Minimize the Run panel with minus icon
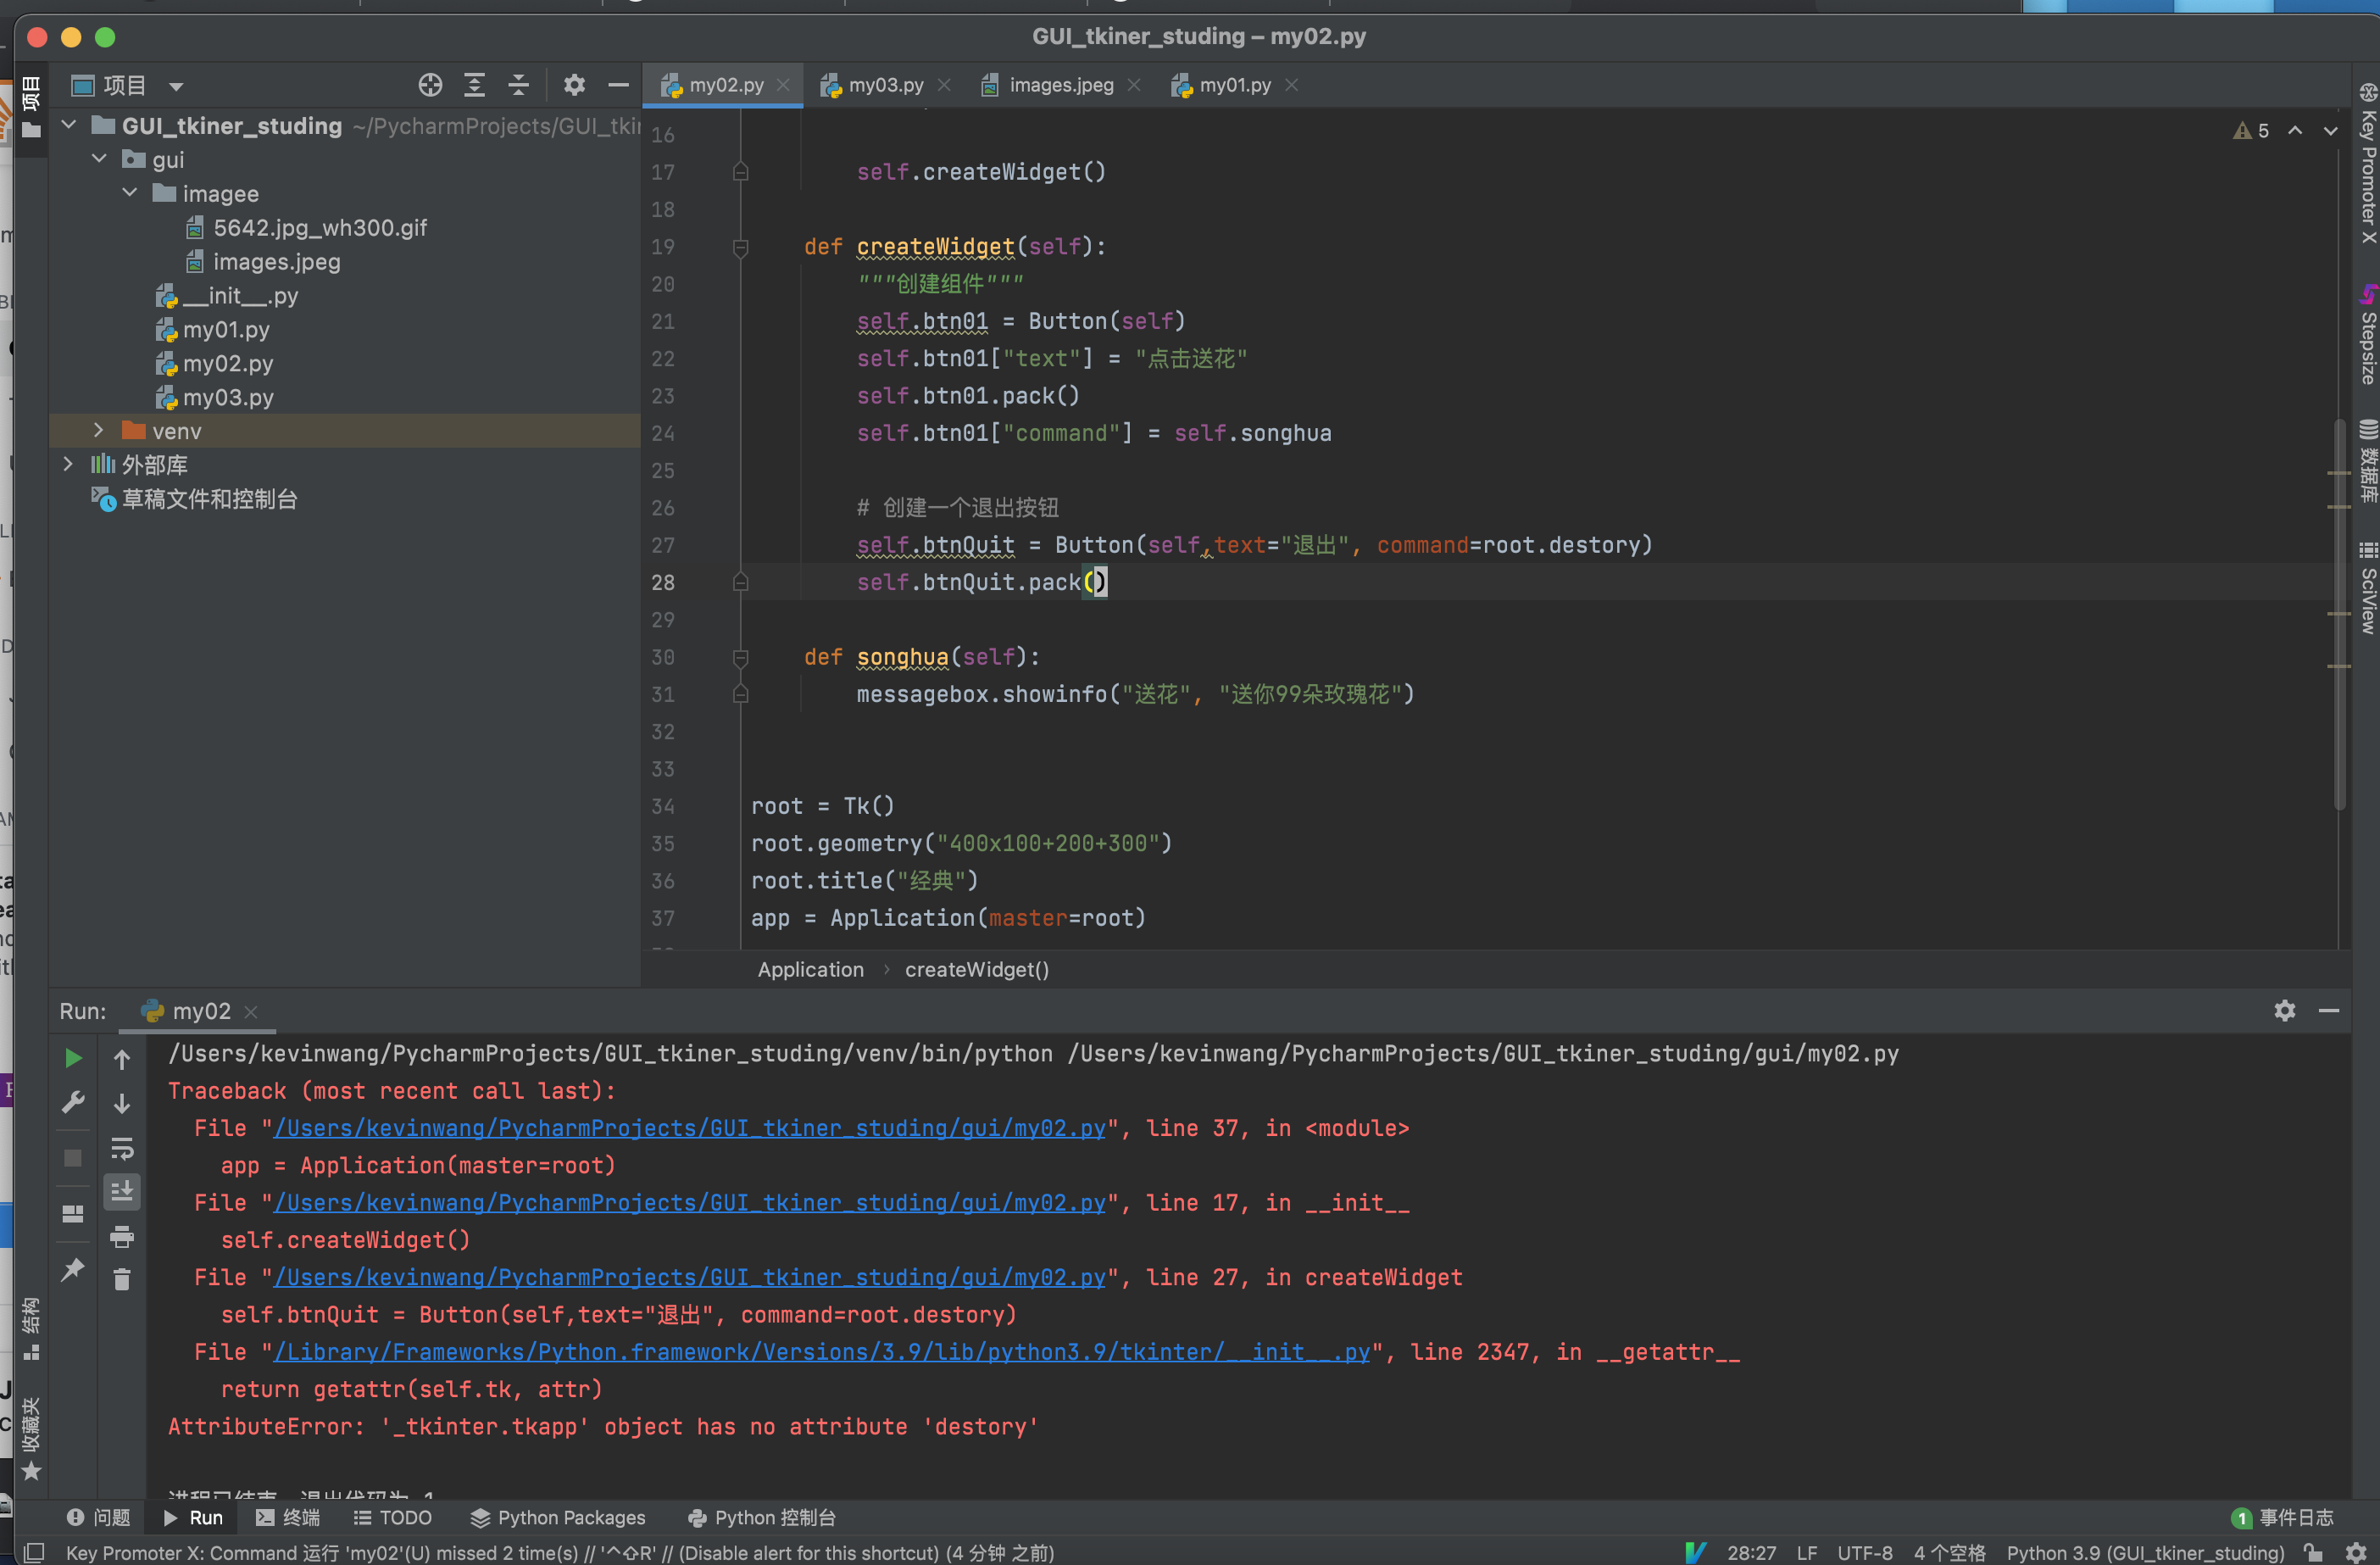 2328,1011
